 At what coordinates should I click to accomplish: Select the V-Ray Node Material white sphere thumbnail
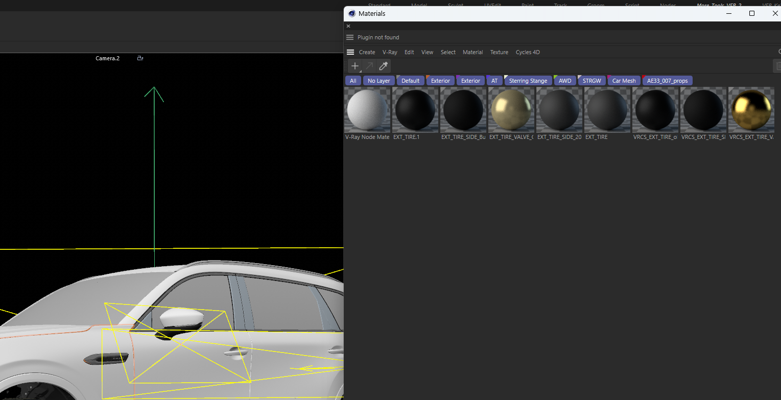tap(368, 110)
